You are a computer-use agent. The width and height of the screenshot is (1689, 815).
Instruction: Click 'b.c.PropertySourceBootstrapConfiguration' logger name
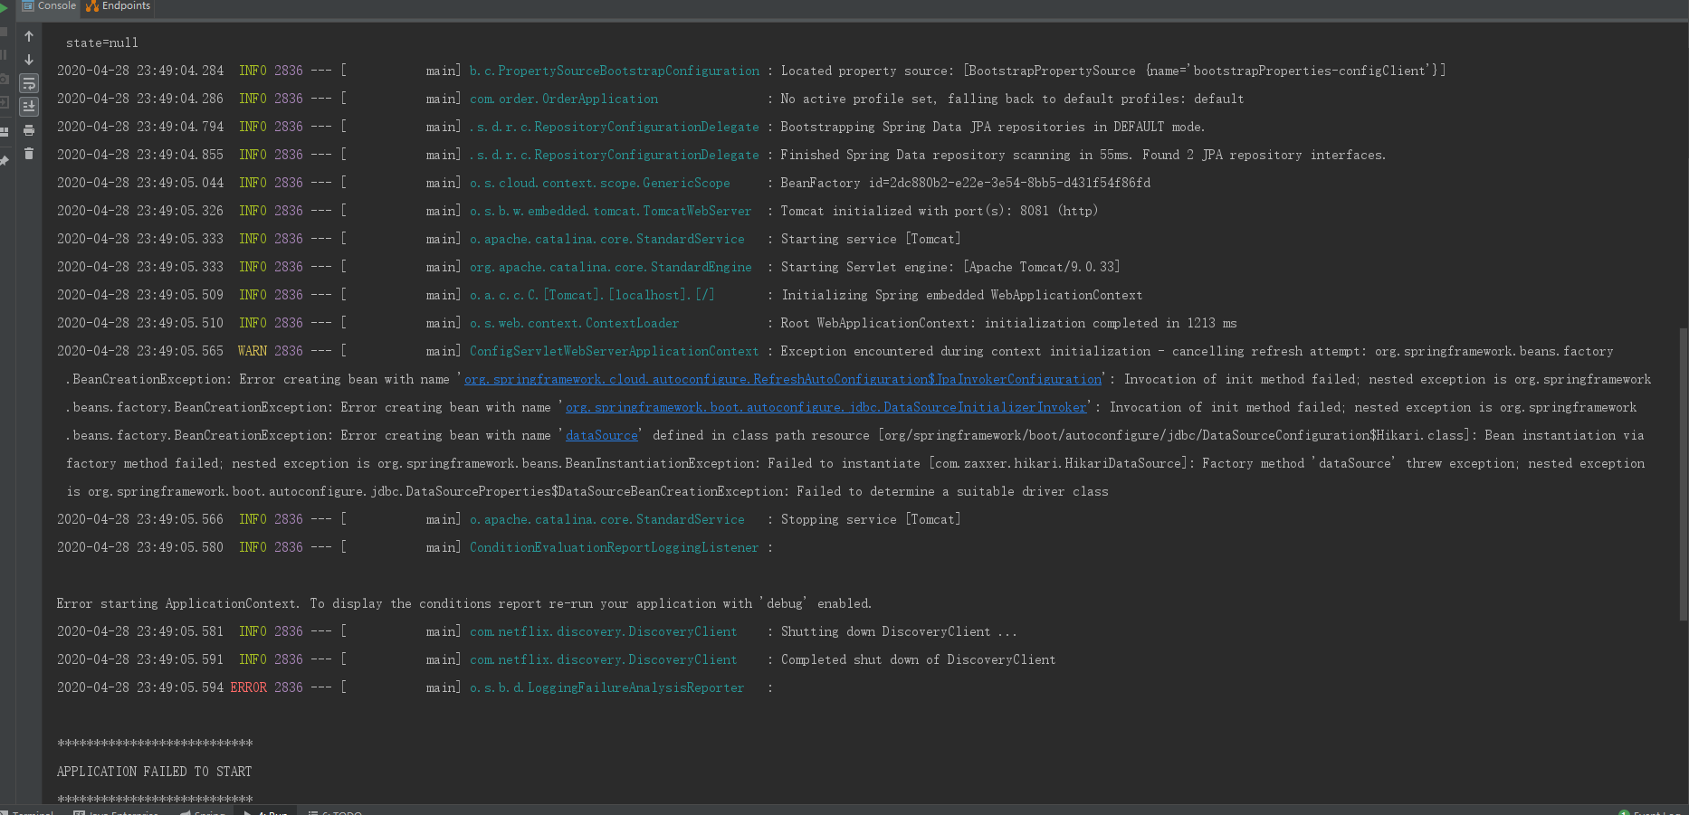[615, 71]
